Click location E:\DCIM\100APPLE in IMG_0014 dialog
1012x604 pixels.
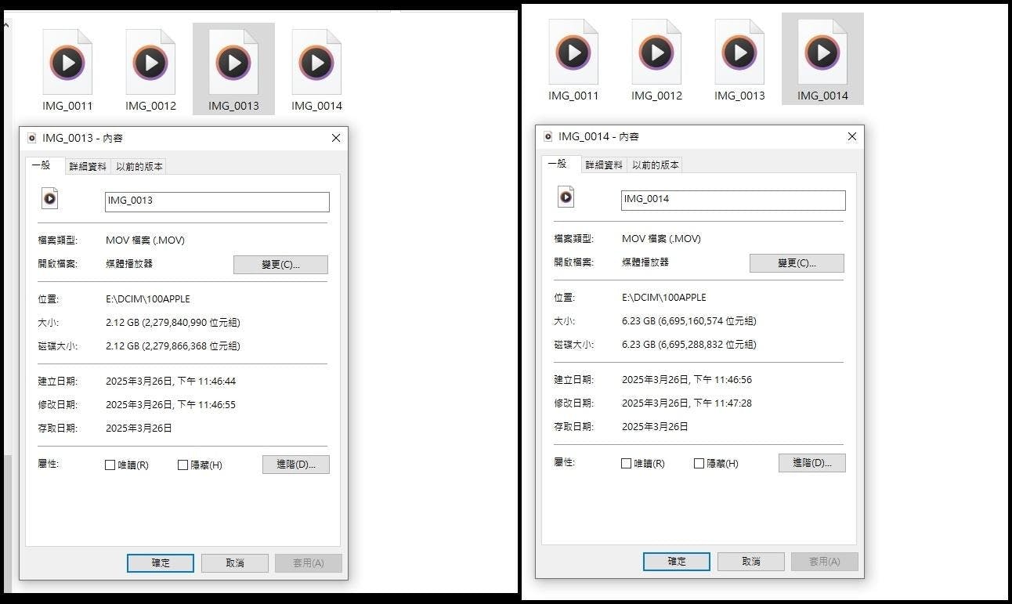pos(664,298)
